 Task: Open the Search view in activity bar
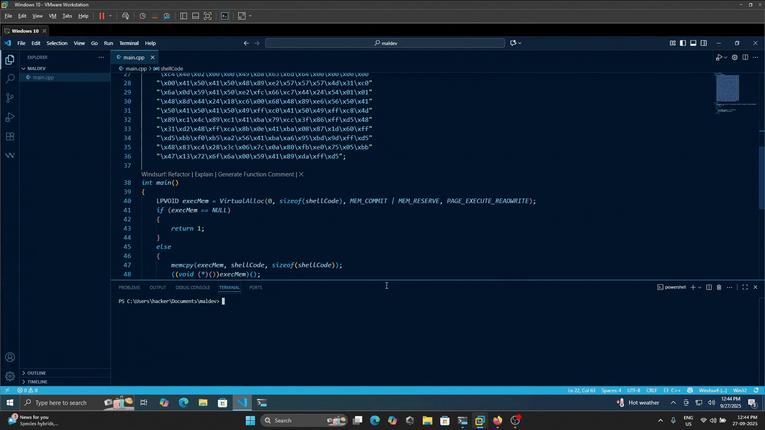(x=10, y=78)
